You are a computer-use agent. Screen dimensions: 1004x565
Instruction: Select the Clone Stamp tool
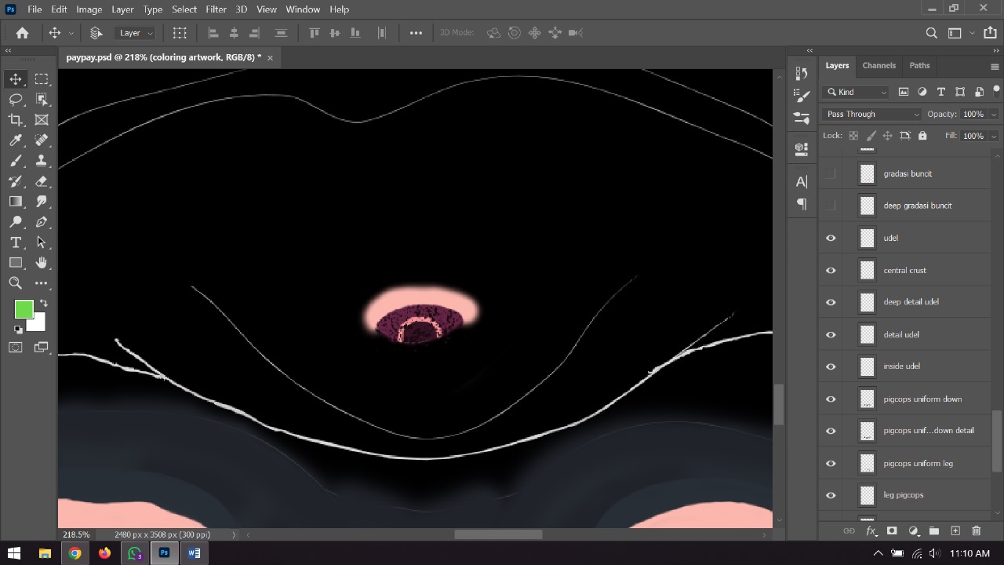[42, 161]
